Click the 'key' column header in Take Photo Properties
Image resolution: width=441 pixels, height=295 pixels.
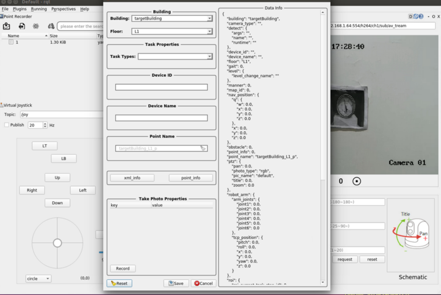pyautogui.click(x=130, y=205)
